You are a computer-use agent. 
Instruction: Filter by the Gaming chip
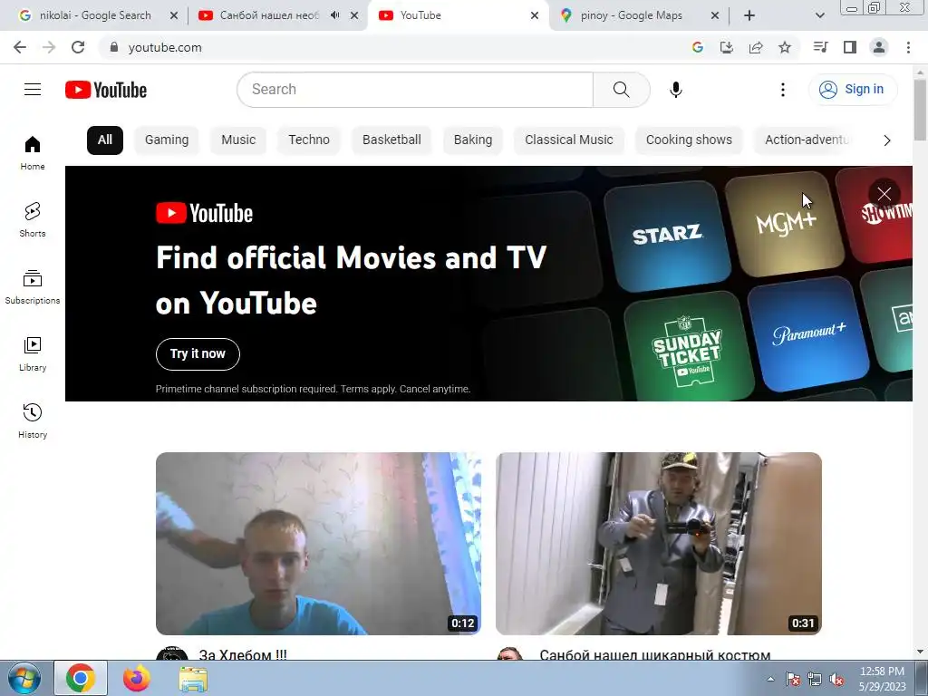pyautogui.click(x=167, y=140)
